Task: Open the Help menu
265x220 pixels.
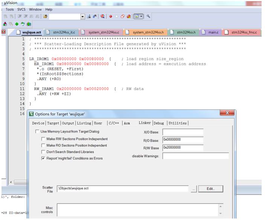Action: point(49,9)
